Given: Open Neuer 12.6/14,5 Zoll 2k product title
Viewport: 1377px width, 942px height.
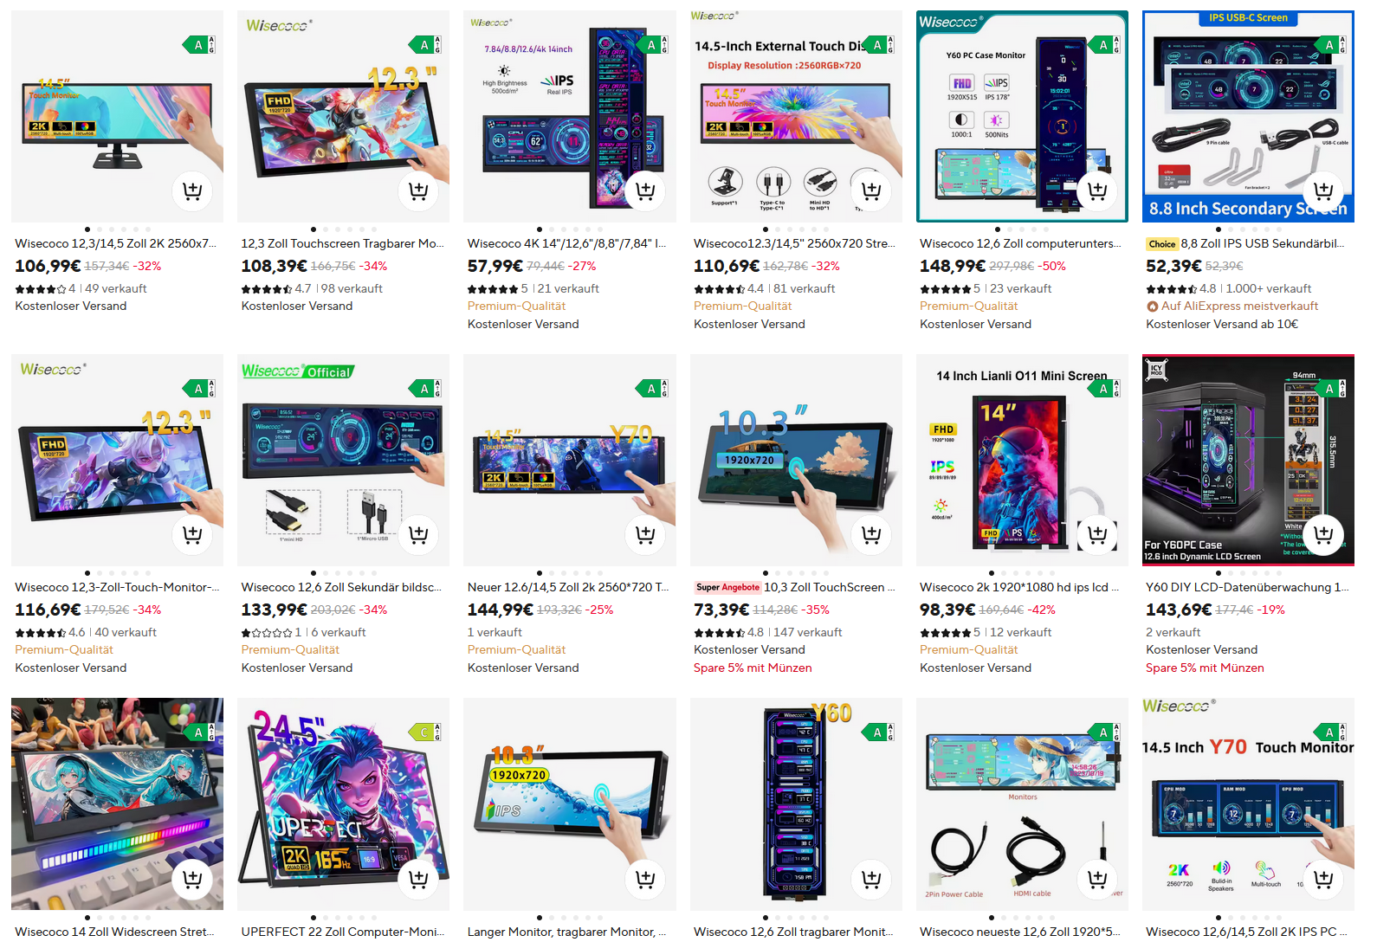Looking at the screenshot, I should click(x=568, y=587).
